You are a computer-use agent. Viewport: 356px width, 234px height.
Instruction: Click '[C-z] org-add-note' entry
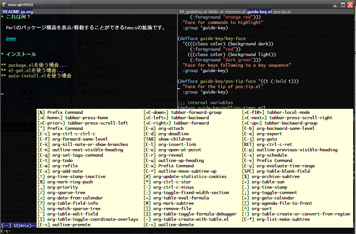[60, 171]
